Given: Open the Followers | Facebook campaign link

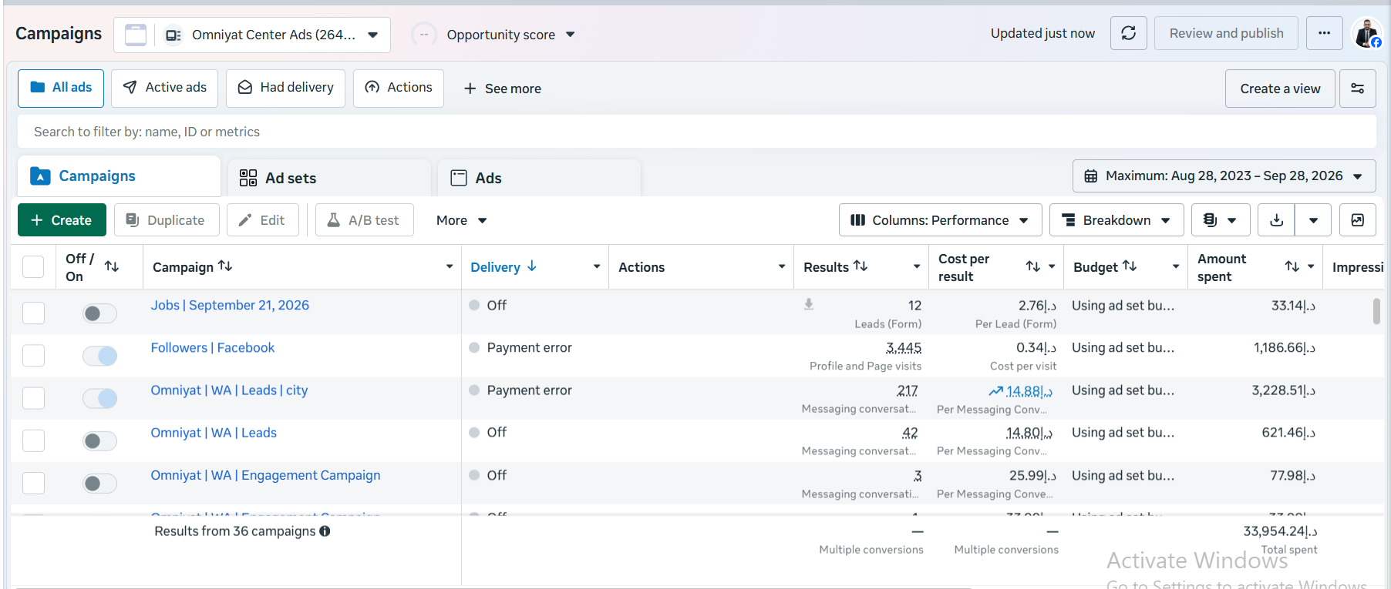Looking at the screenshot, I should (x=212, y=348).
